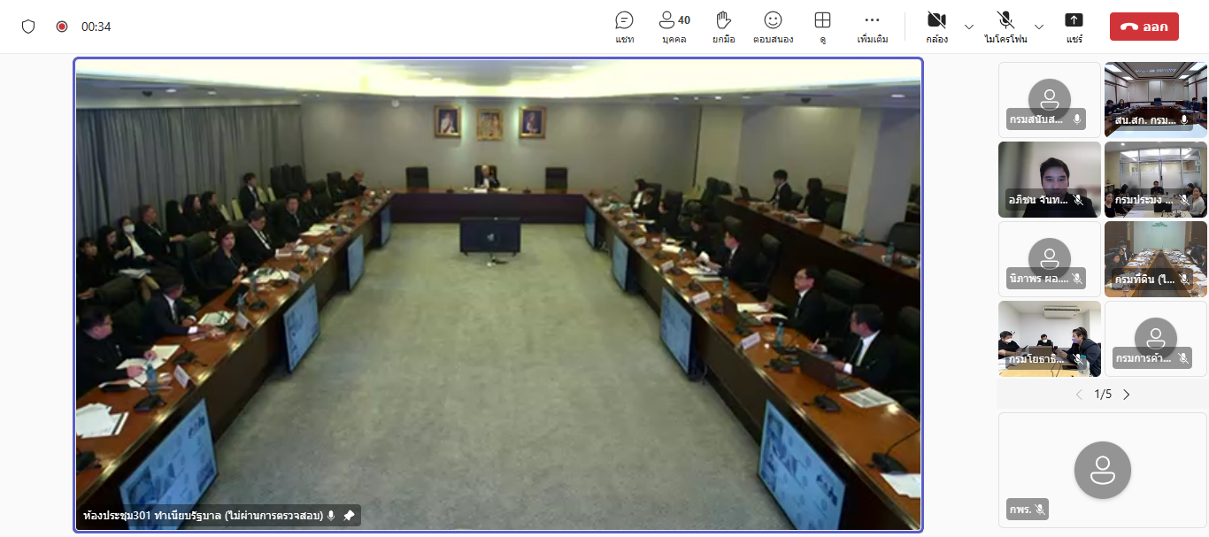Open reactions (ตอบสนอง) smiley menu
The image size is (1209, 537).
click(773, 27)
